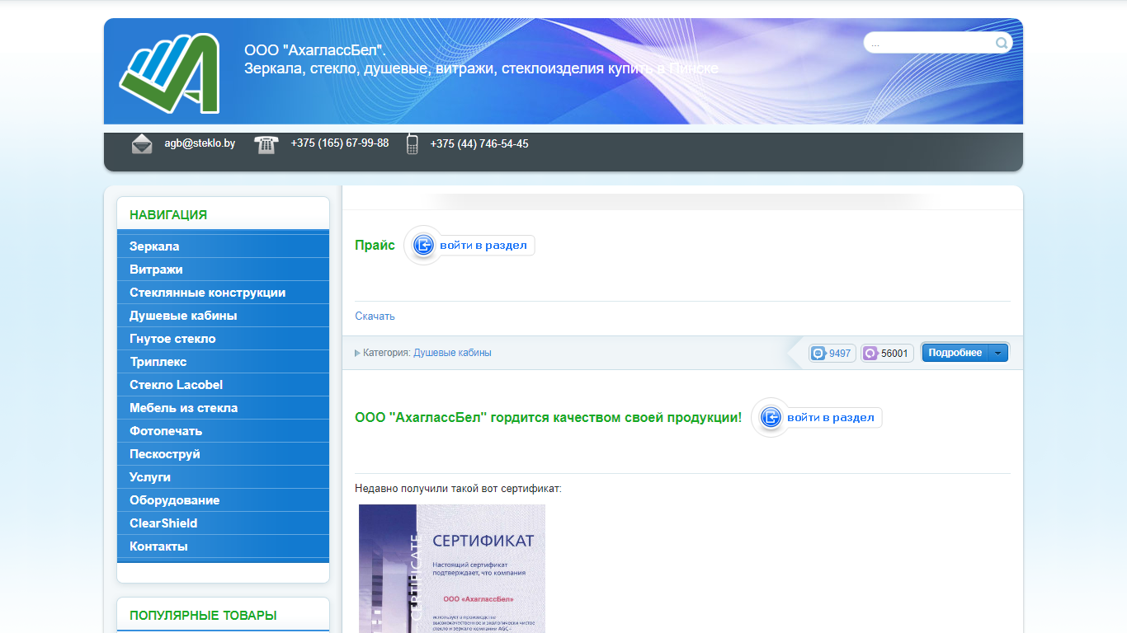This screenshot has width=1127, height=633.
Task: Open the 'гордится качеством' article heading
Action: tap(548, 418)
